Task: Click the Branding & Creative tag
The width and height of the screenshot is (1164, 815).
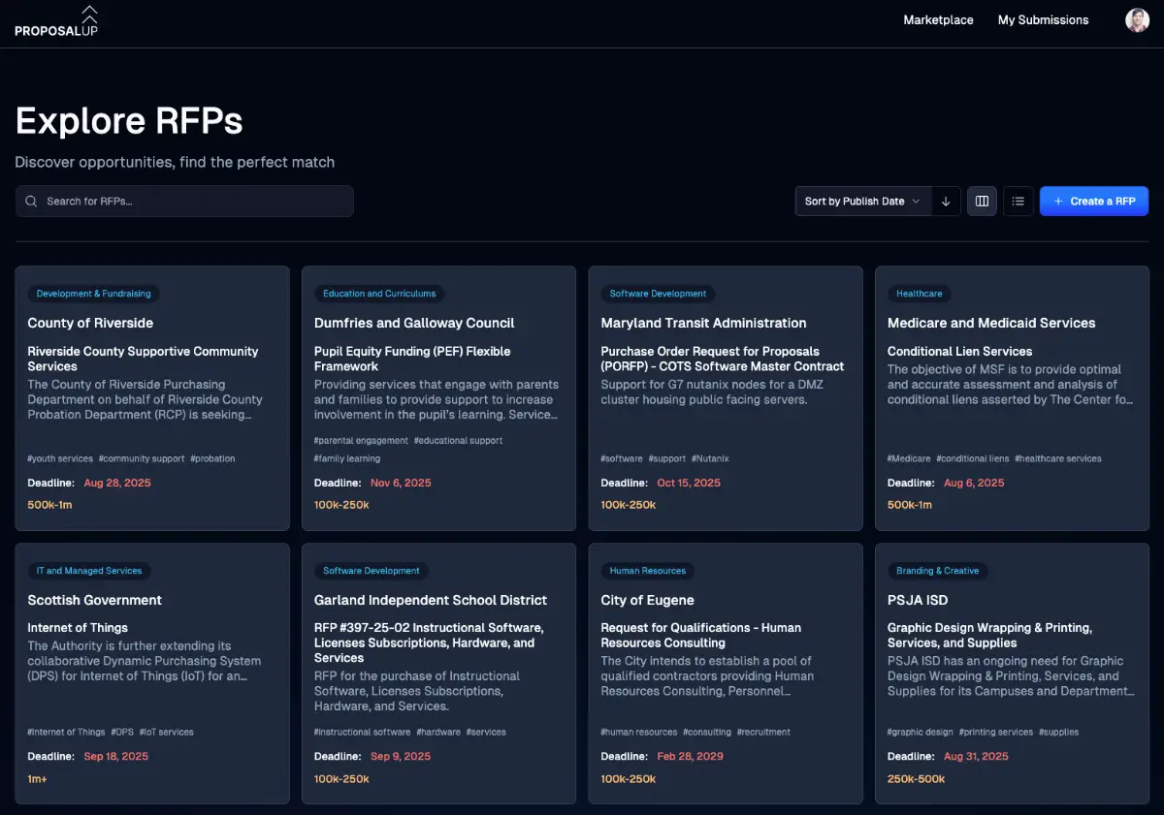Action: 937,571
